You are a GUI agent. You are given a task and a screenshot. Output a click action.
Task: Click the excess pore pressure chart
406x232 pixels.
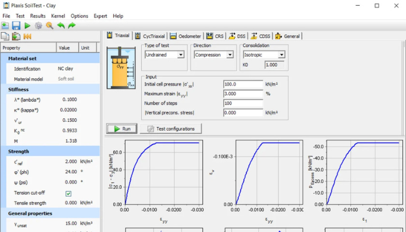[365, 172]
